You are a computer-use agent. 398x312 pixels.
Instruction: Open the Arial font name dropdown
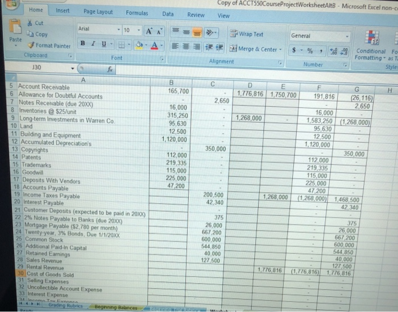[x=118, y=30]
